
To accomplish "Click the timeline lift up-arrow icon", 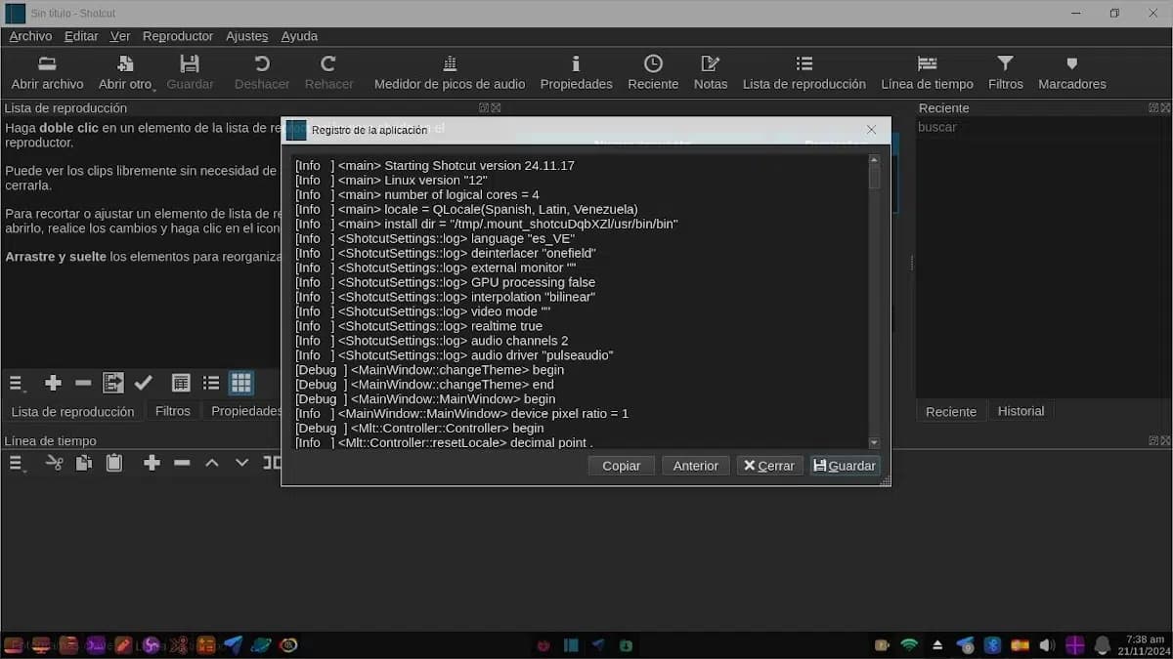I will pyautogui.click(x=212, y=463).
